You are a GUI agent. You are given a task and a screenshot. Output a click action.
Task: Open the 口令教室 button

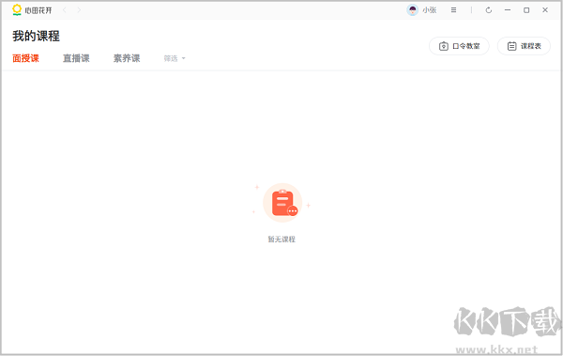pyautogui.click(x=459, y=46)
